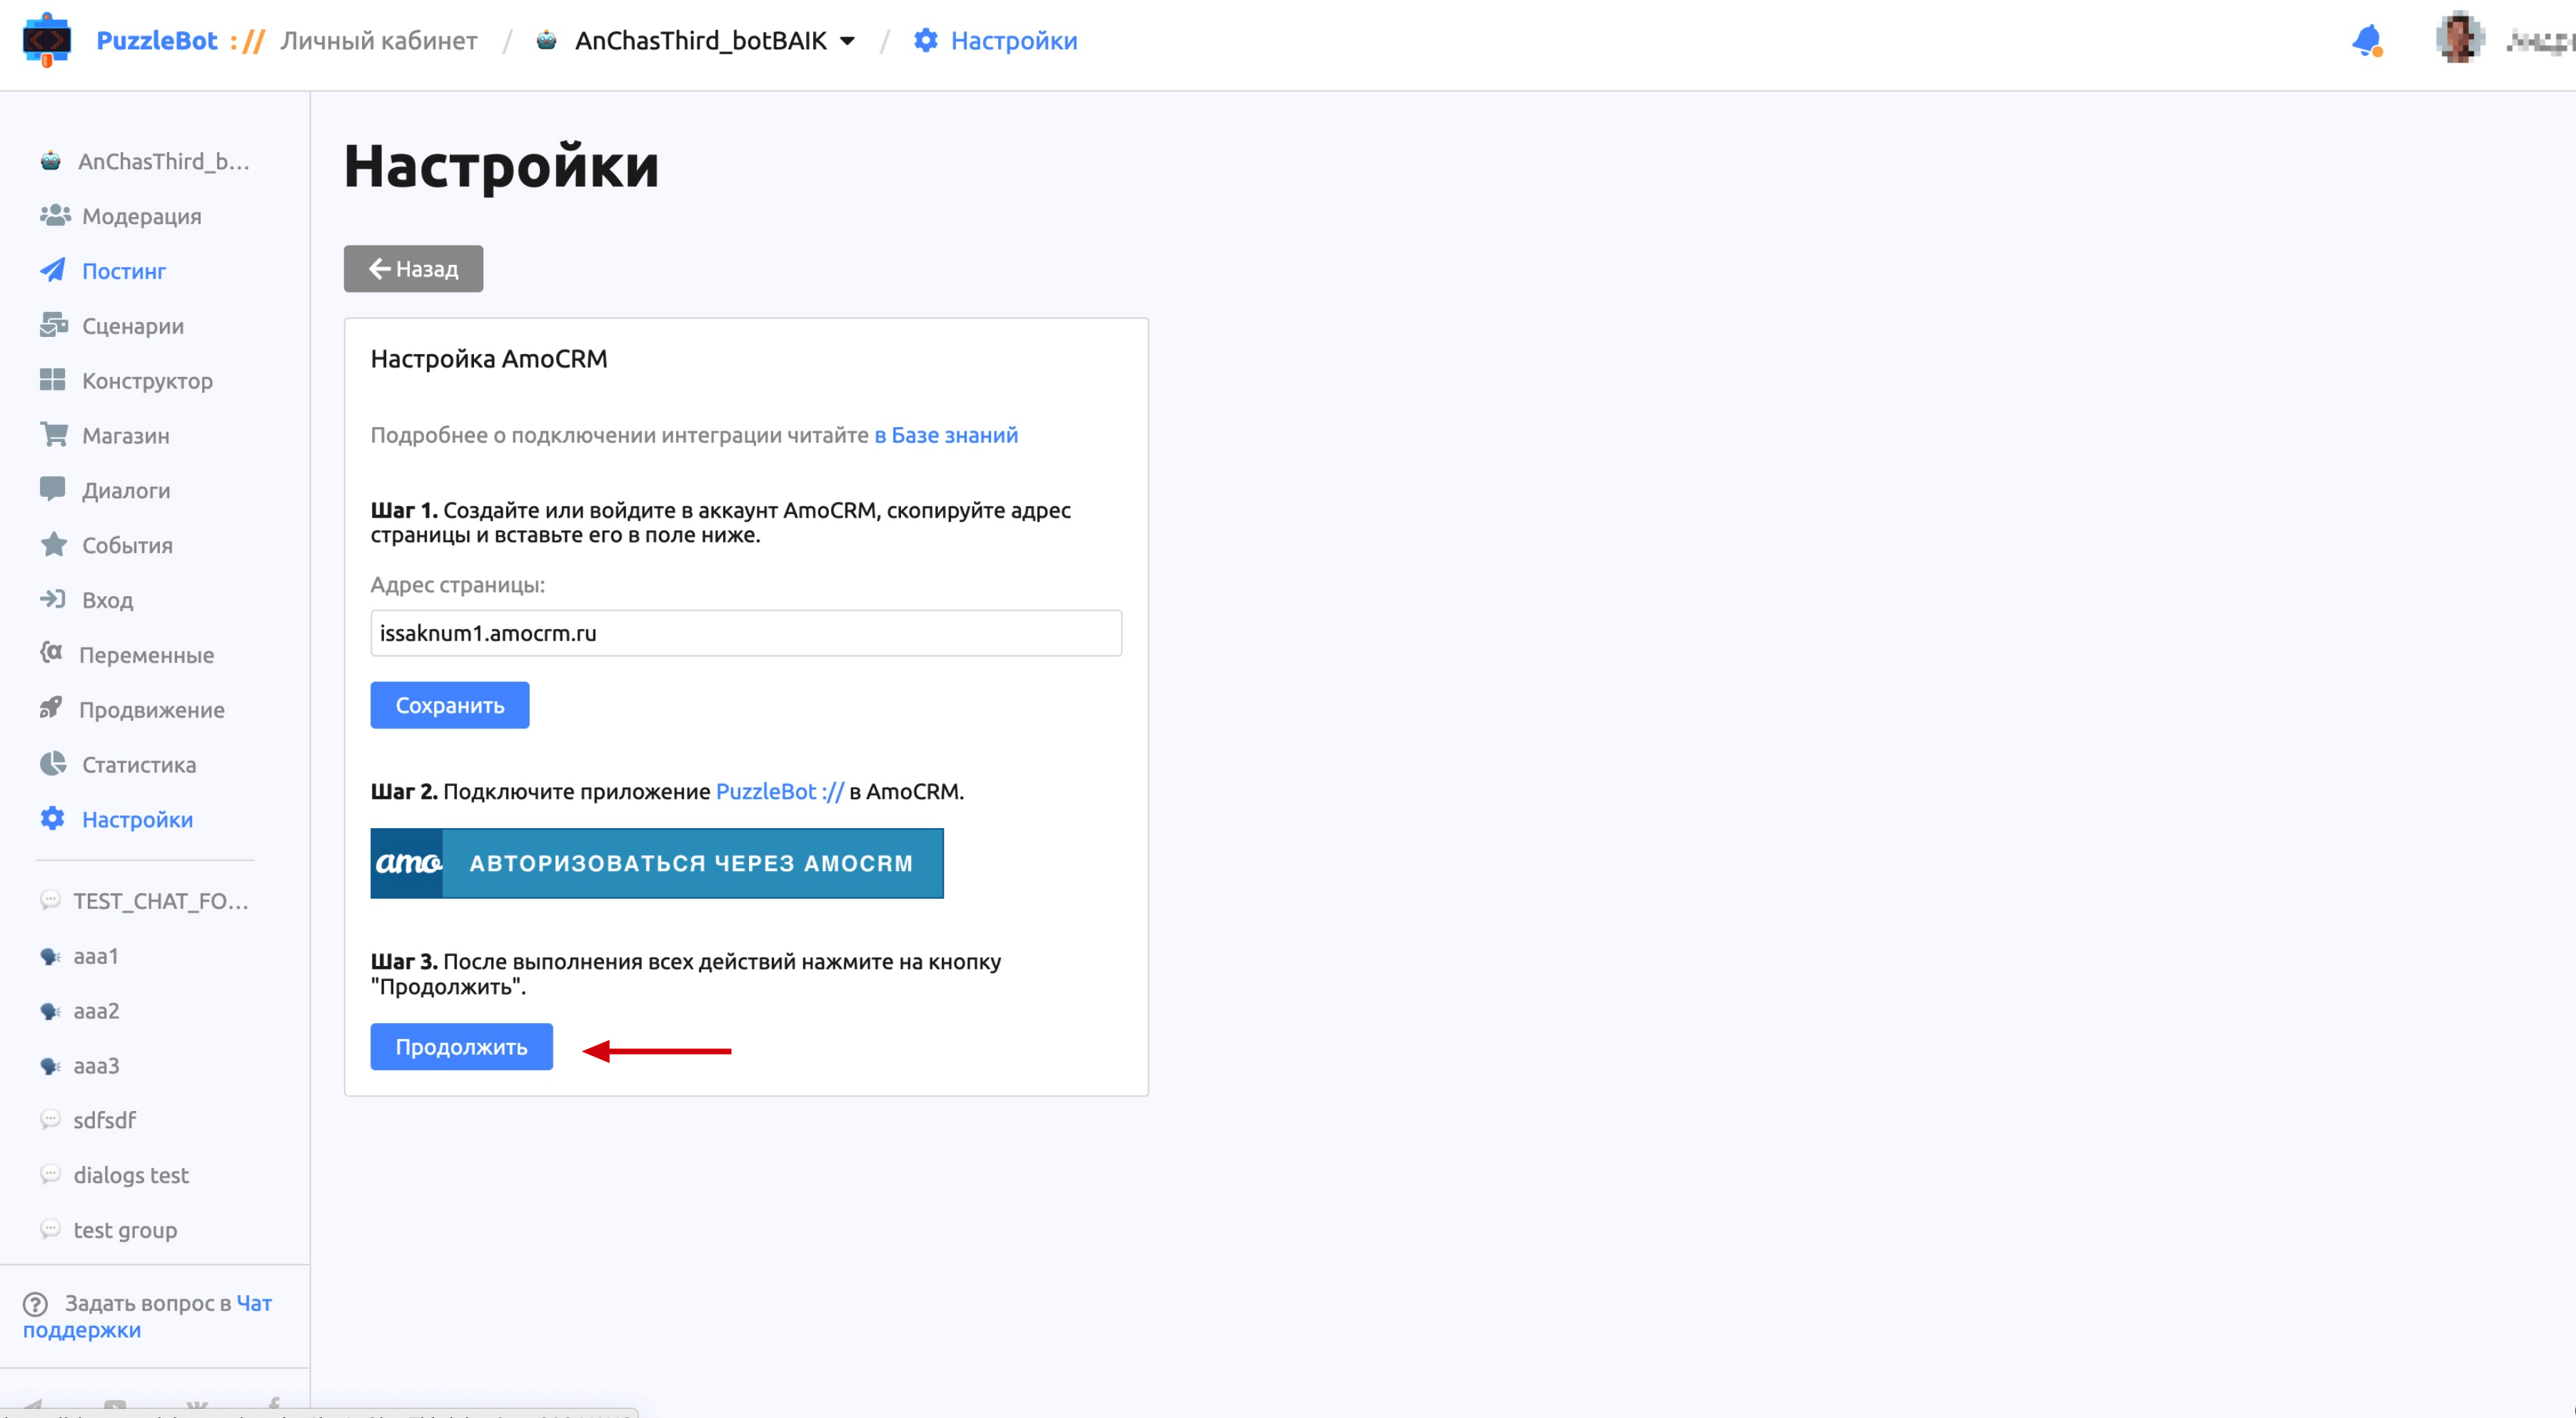Open the aaa2 channel
The image size is (2576, 1418).
(x=96, y=1011)
